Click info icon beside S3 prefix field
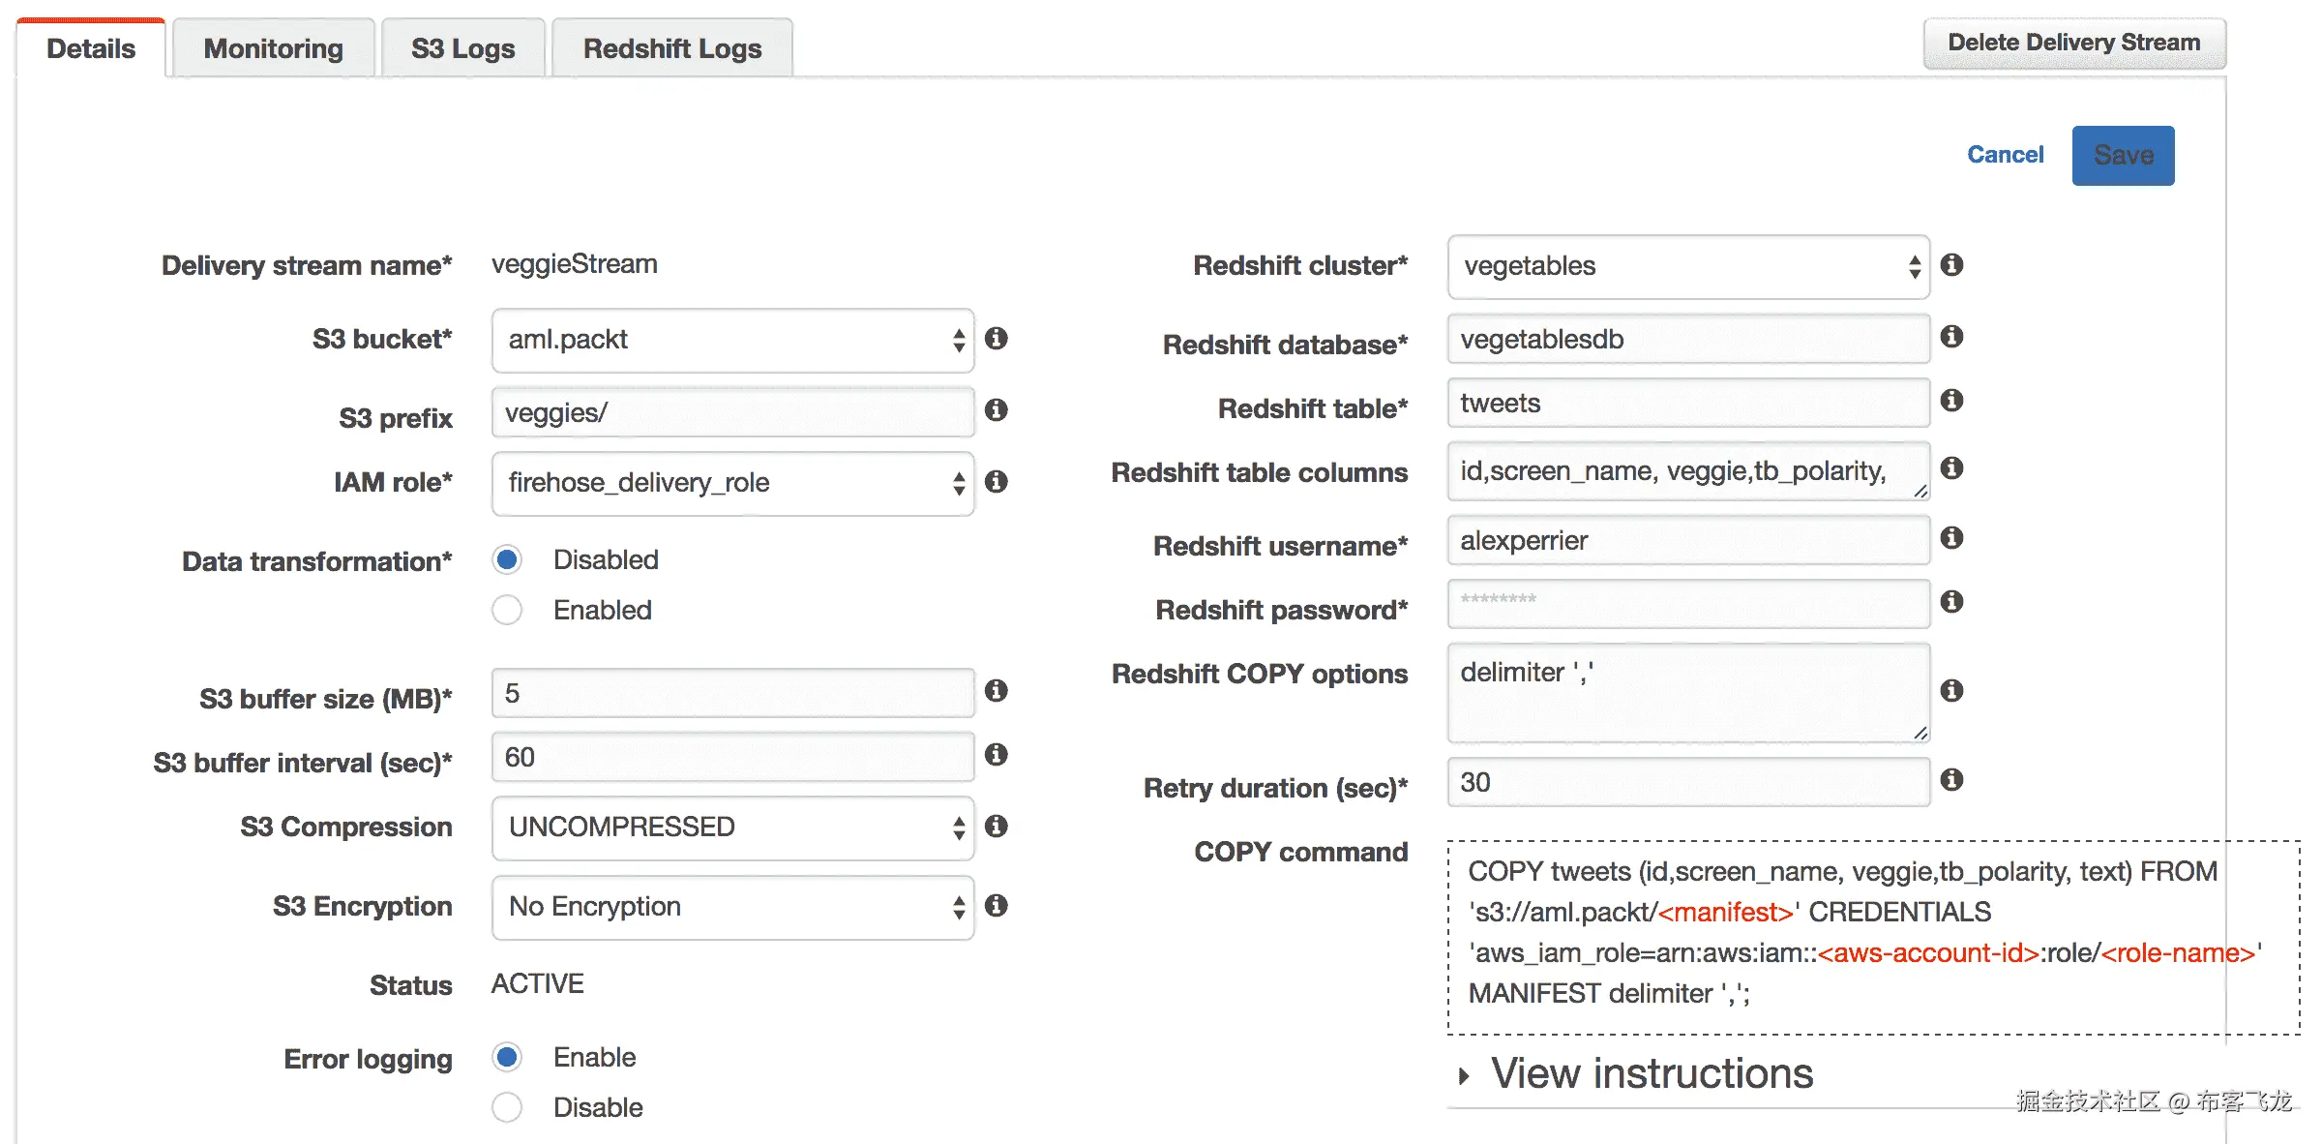2322x1144 pixels. pyautogui.click(x=996, y=410)
